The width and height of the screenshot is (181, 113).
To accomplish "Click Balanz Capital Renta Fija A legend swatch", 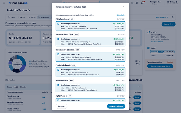I will tap(30, 67).
